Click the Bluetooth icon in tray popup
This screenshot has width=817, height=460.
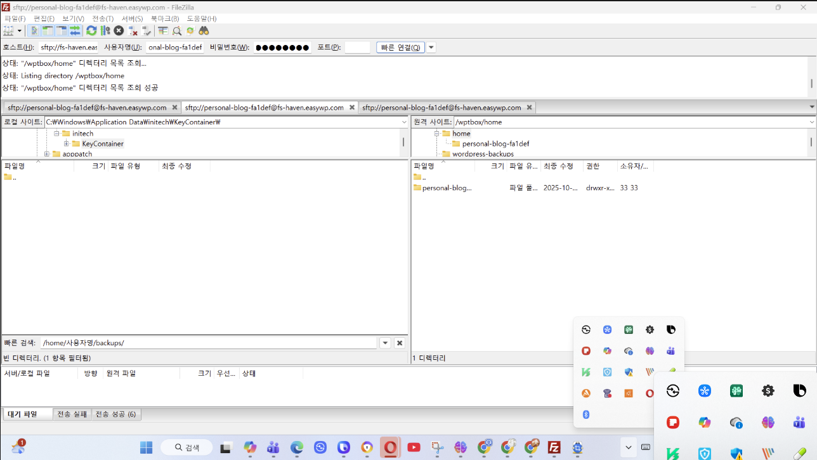click(x=586, y=414)
